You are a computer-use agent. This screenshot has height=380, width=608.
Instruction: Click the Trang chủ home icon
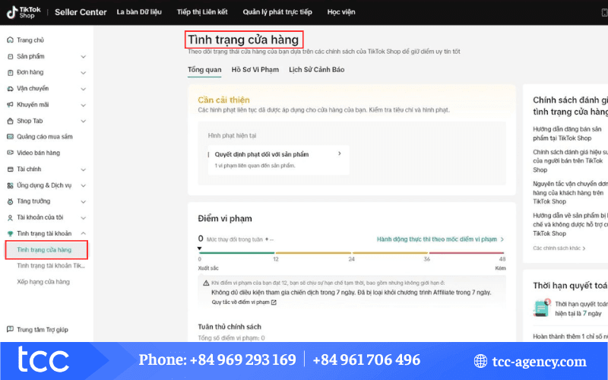point(10,40)
